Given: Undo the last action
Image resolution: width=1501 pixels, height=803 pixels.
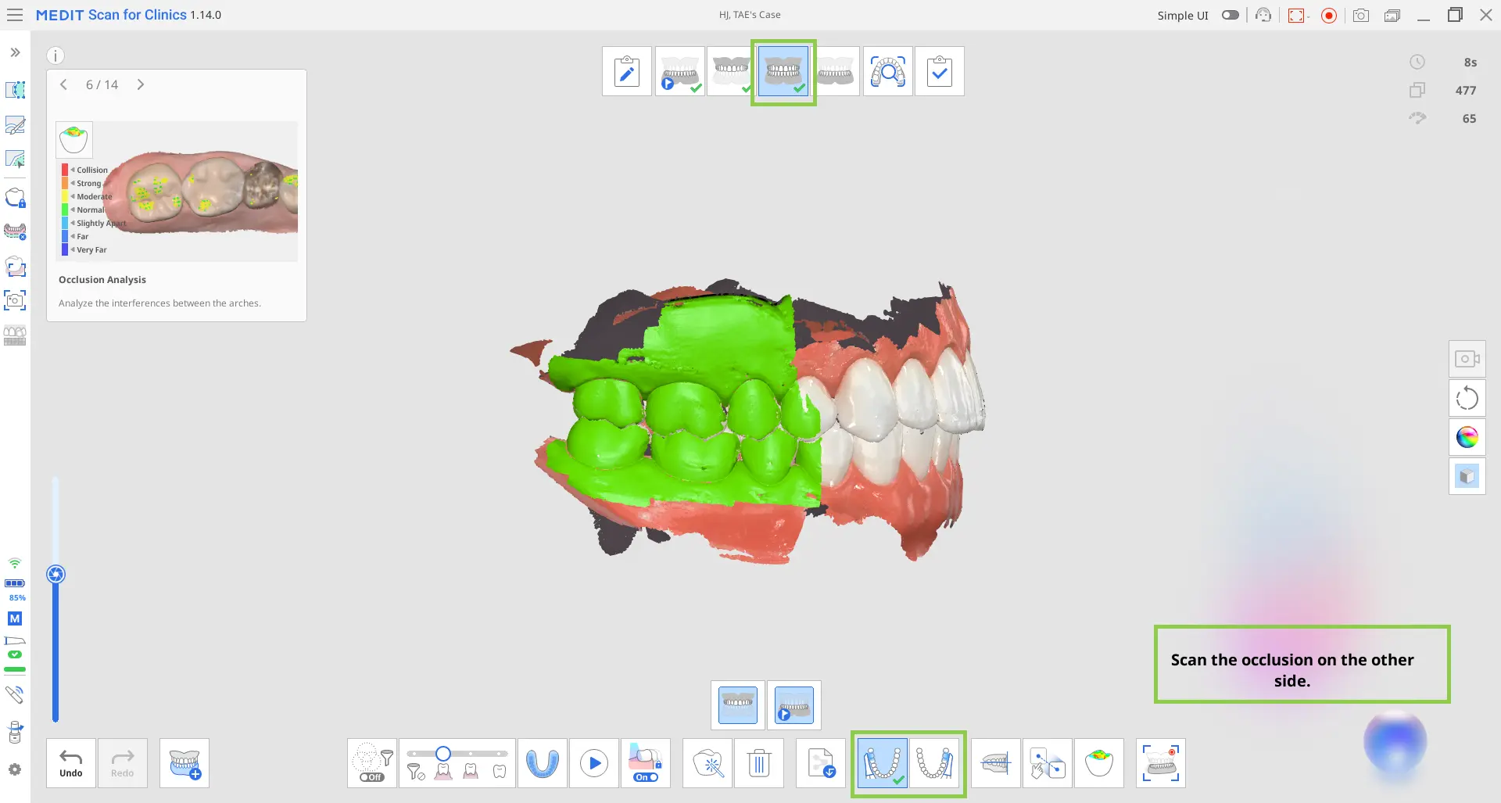Looking at the screenshot, I should tap(71, 763).
